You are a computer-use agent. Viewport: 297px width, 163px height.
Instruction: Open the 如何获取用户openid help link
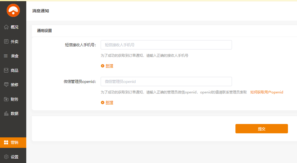[x=267, y=92]
